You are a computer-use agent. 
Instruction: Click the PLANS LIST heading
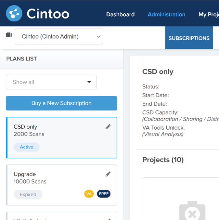click(21, 58)
